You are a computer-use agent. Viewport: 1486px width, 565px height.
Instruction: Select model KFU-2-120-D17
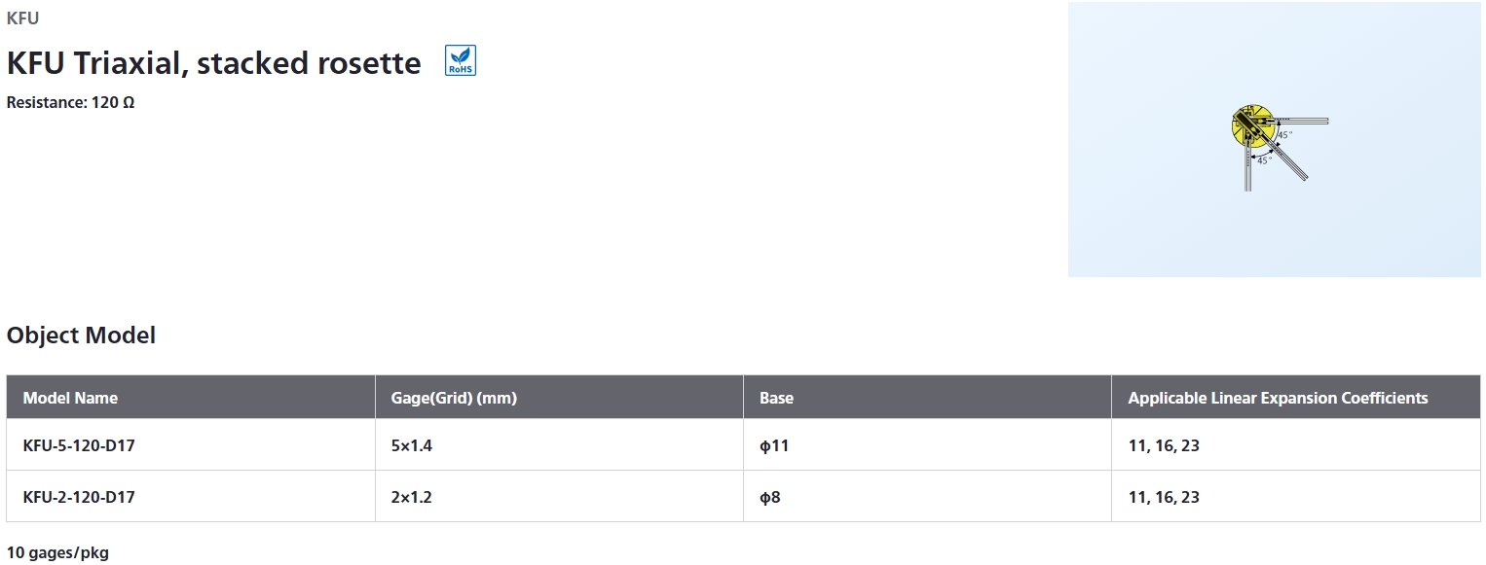(x=79, y=497)
